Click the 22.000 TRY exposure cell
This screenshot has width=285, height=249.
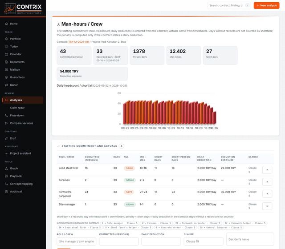point(228,168)
